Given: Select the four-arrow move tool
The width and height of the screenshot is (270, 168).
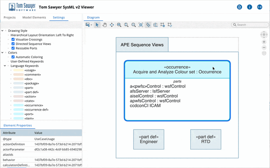Looking at the screenshot, I should (112, 25).
